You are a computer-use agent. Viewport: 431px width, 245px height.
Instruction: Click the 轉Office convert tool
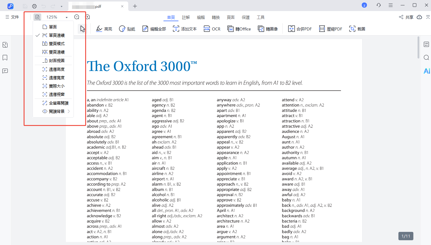pos(239,29)
